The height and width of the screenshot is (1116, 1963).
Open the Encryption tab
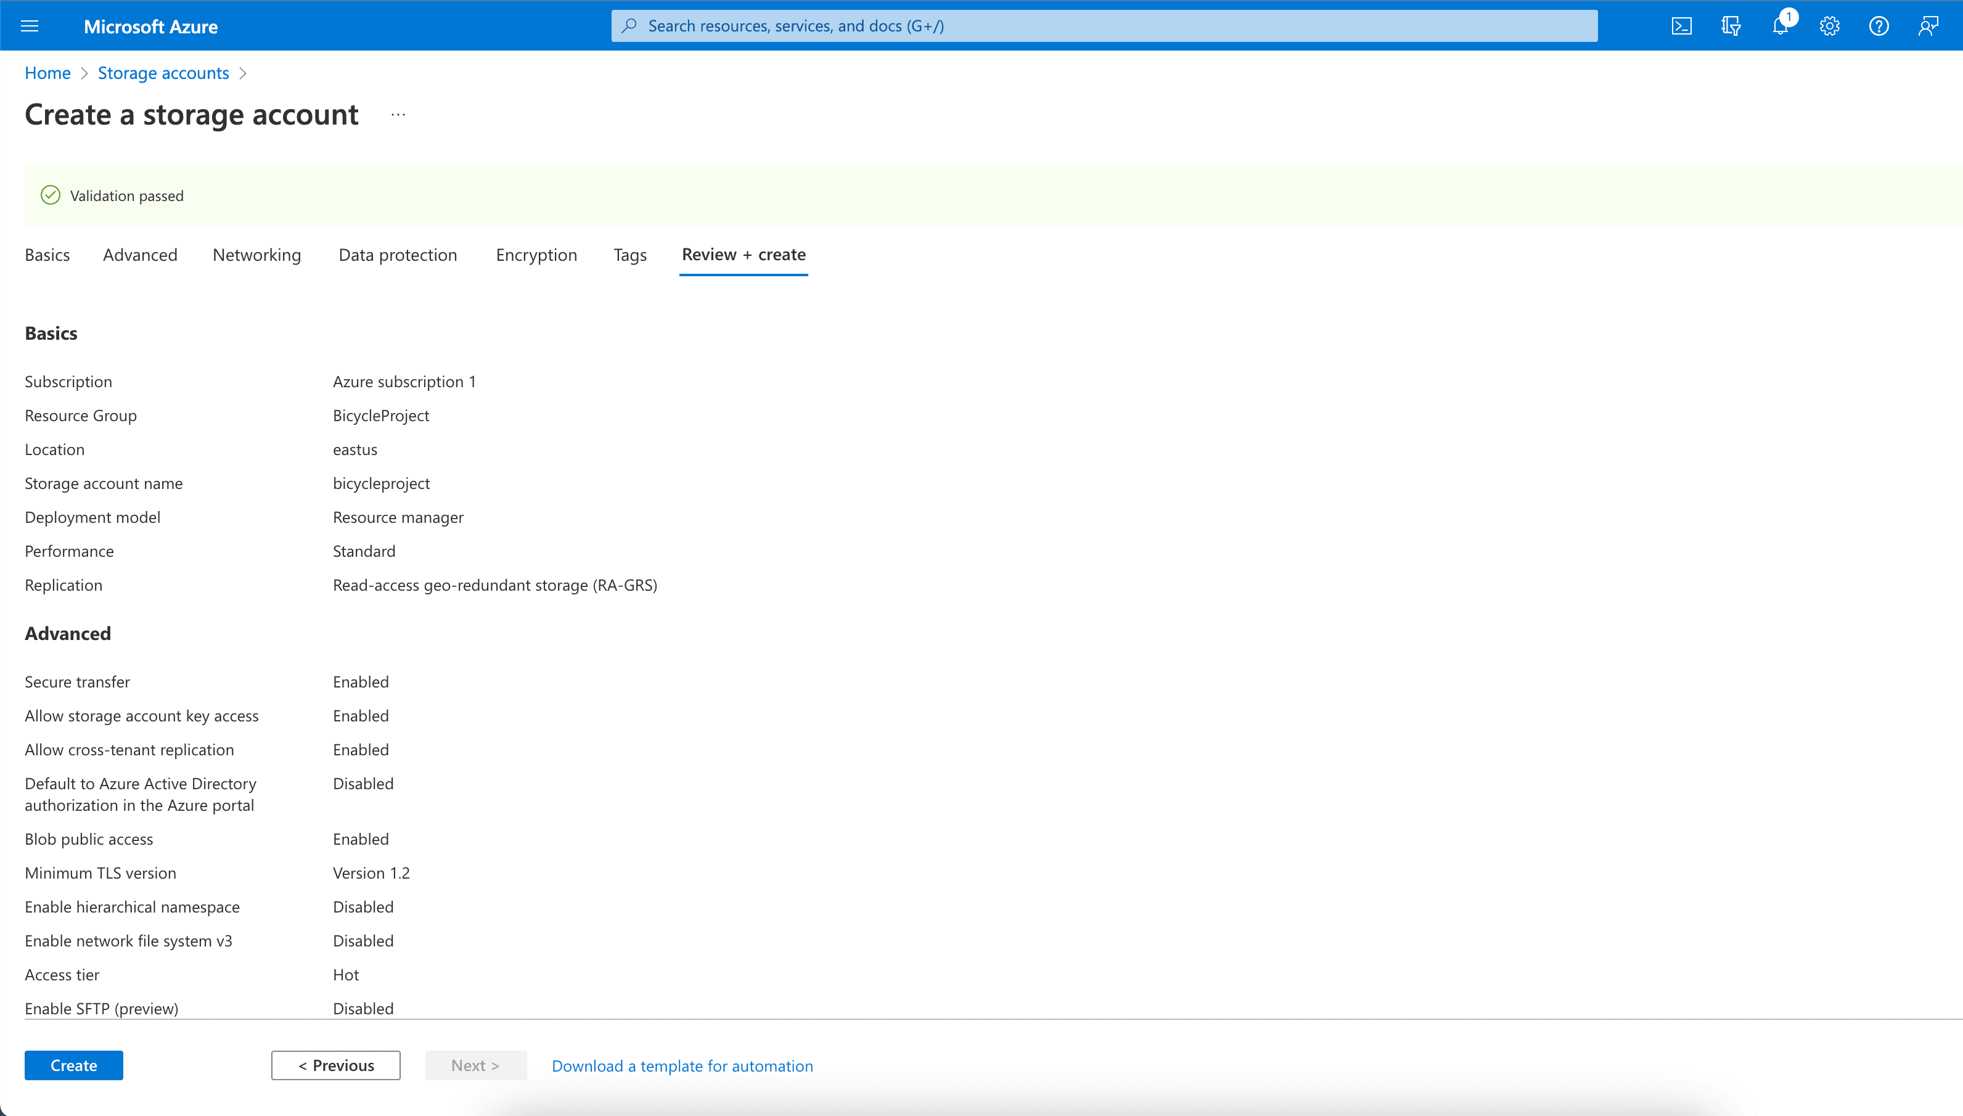coord(536,255)
